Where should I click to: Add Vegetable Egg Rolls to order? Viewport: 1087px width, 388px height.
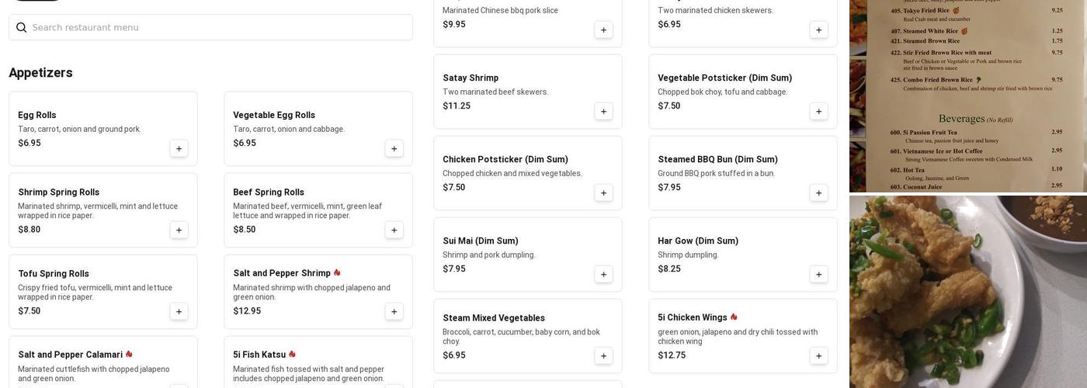tap(394, 148)
